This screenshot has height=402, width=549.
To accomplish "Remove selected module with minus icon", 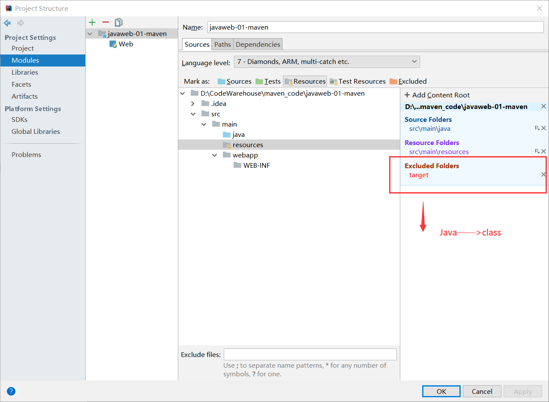I will pyautogui.click(x=105, y=22).
